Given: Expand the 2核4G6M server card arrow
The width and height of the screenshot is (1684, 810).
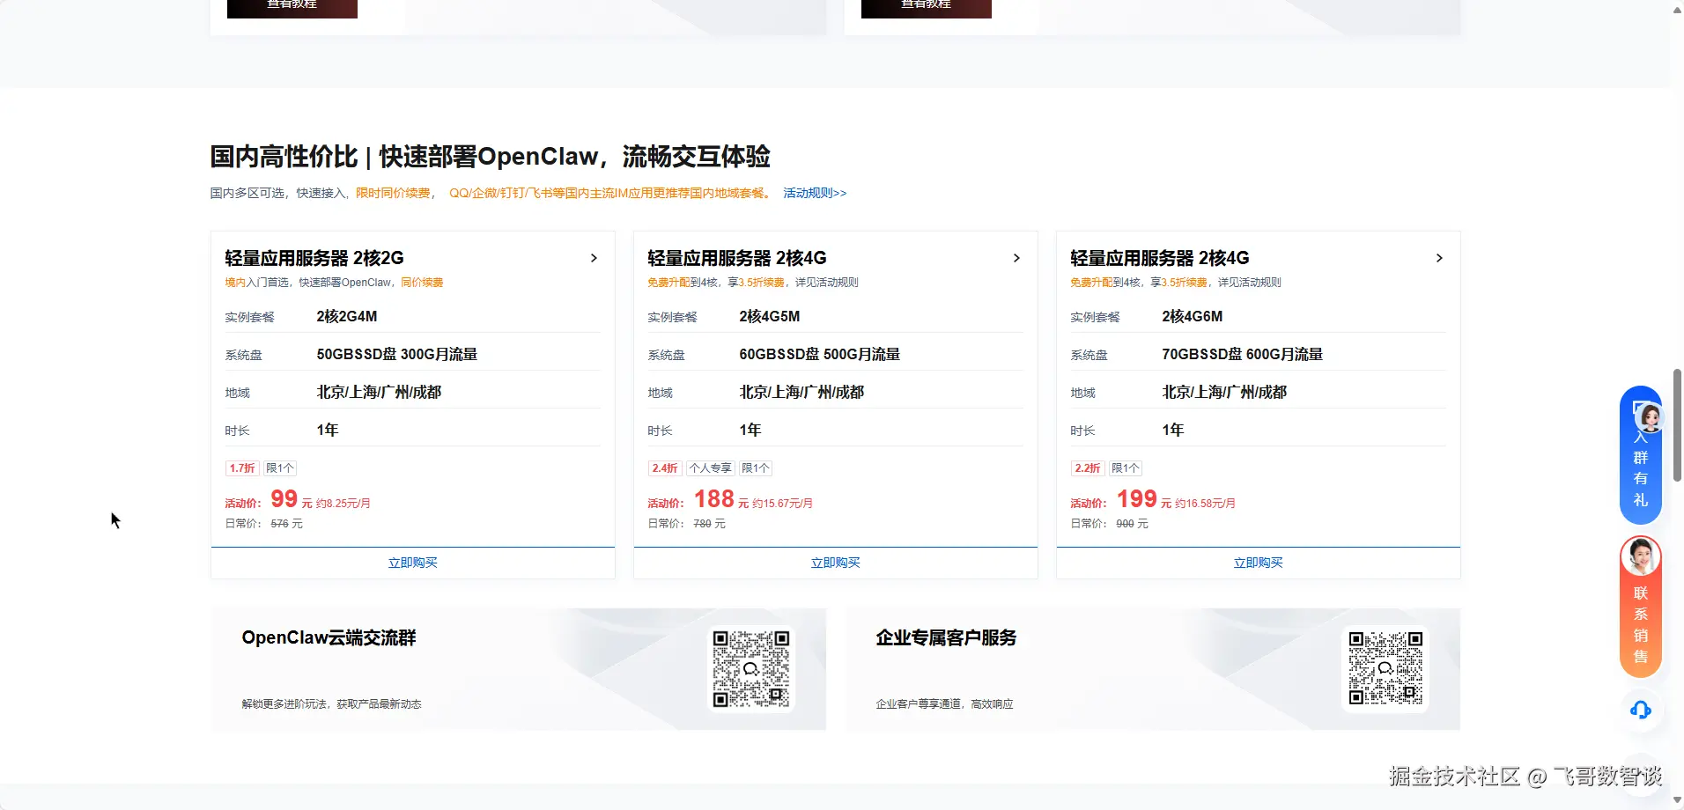Looking at the screenshot, I should pos(1439,258).
